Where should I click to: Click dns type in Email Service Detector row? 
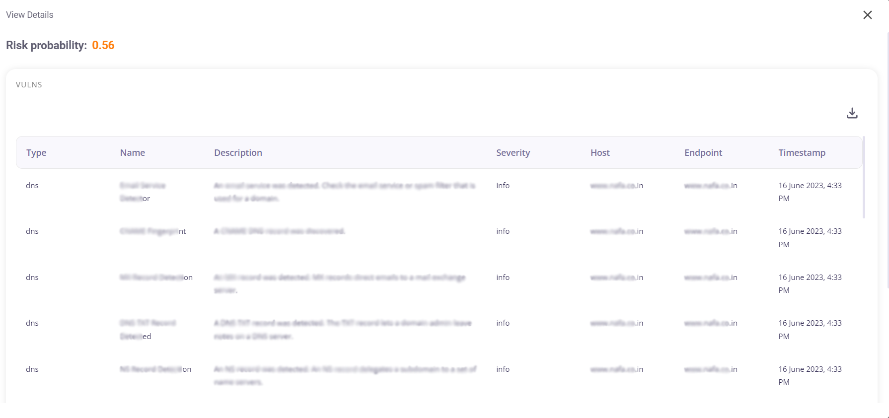click(x=32, y=186)
